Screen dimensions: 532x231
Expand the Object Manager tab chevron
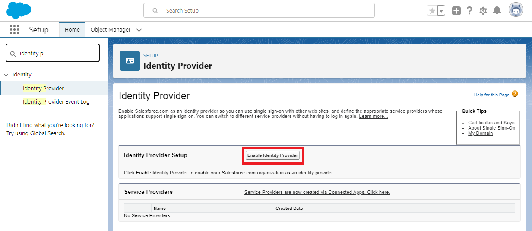click(x=139, y=30)
